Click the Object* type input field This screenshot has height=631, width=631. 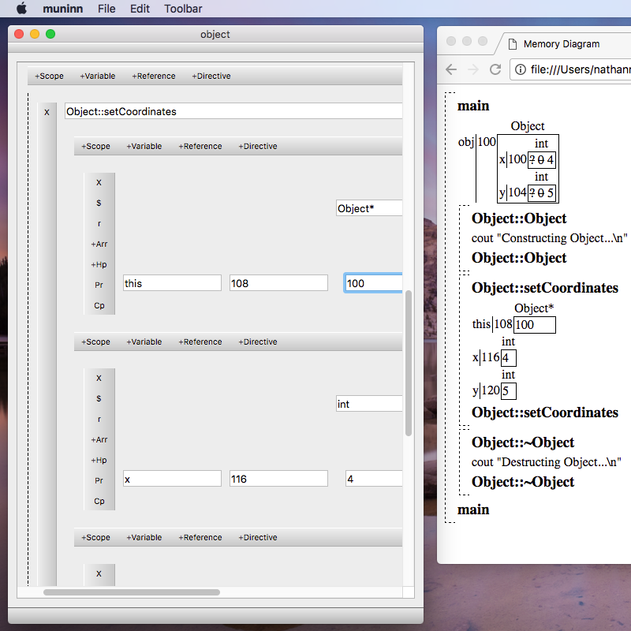(369, 208)
